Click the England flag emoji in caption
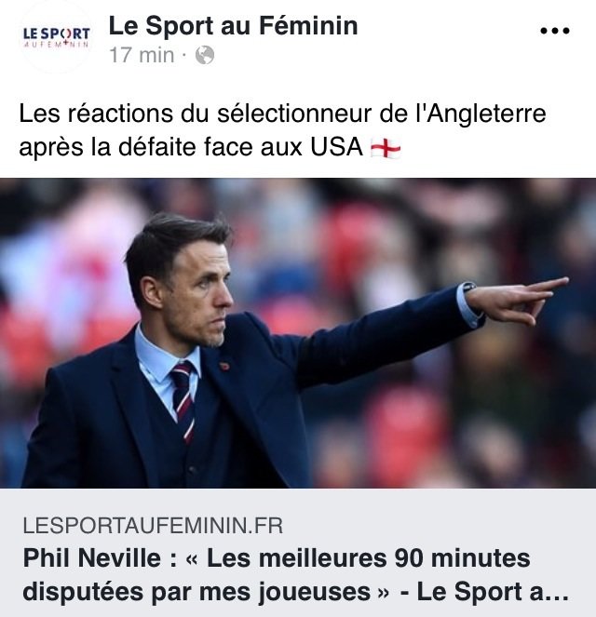Image resolution: width=596 pixels, height=617 pixels. coord(385,148)
